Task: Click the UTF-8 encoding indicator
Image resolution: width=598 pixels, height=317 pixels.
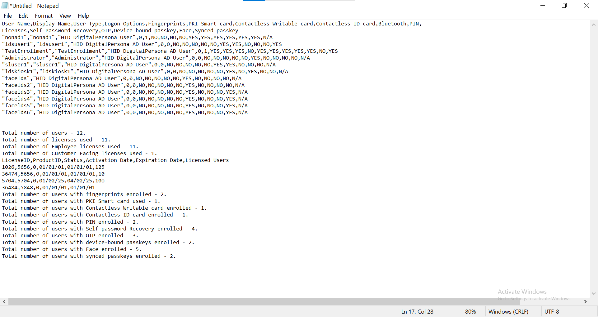Action: click(552, 312)
